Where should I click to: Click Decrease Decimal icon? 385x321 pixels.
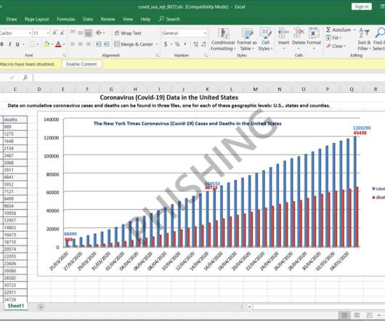click(203, 44)
